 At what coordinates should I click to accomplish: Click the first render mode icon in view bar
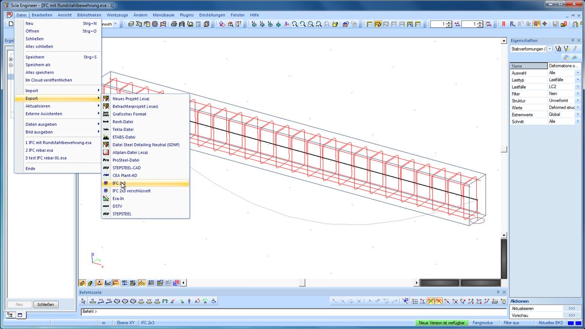(82, 283)
